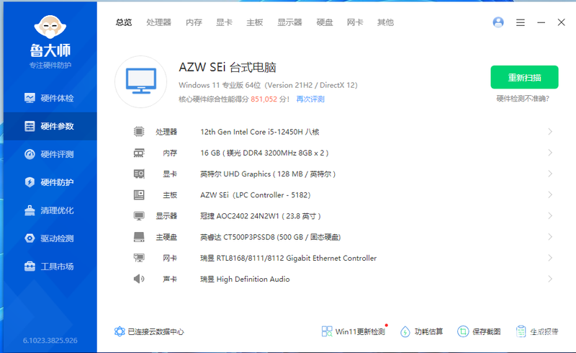Expand the 处理器 row chevron
This screenshot has height=353, width=576.
pos(550,132)
